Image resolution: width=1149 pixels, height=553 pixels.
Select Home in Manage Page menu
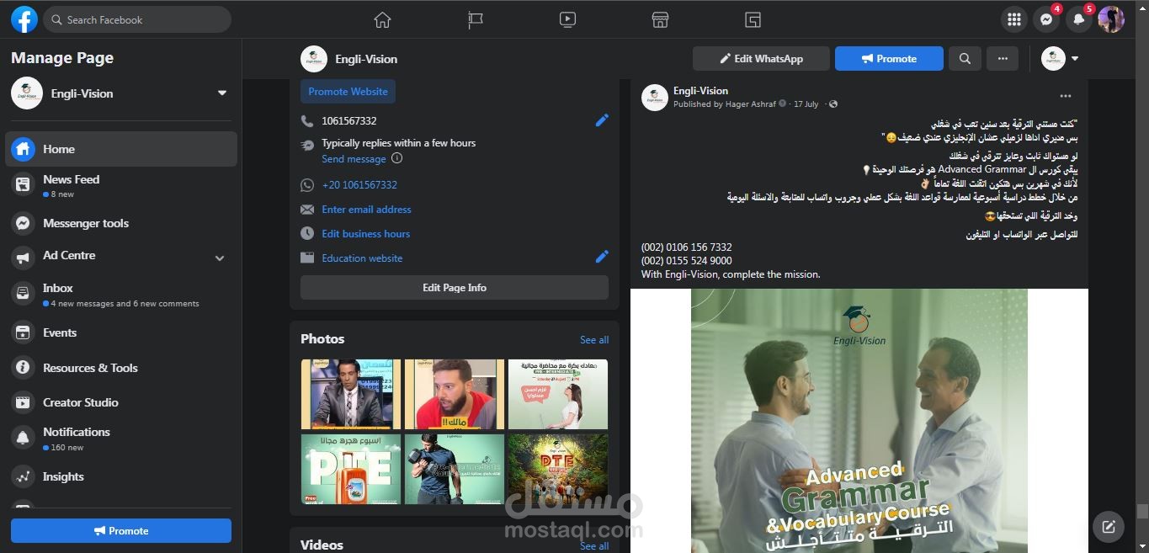click(x=121, y=149)
